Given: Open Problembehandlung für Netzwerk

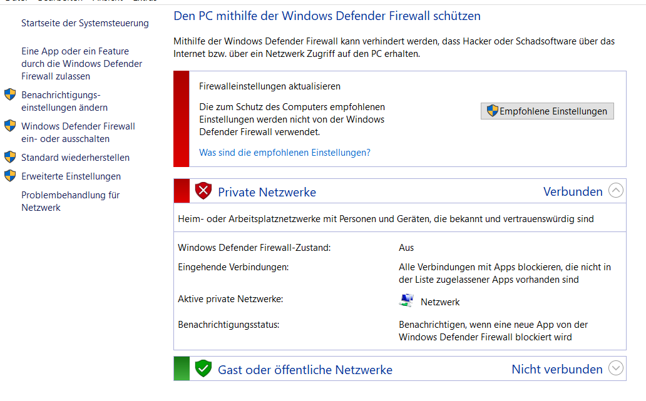Looking at the screenshot, I should [x=70, y=201].
